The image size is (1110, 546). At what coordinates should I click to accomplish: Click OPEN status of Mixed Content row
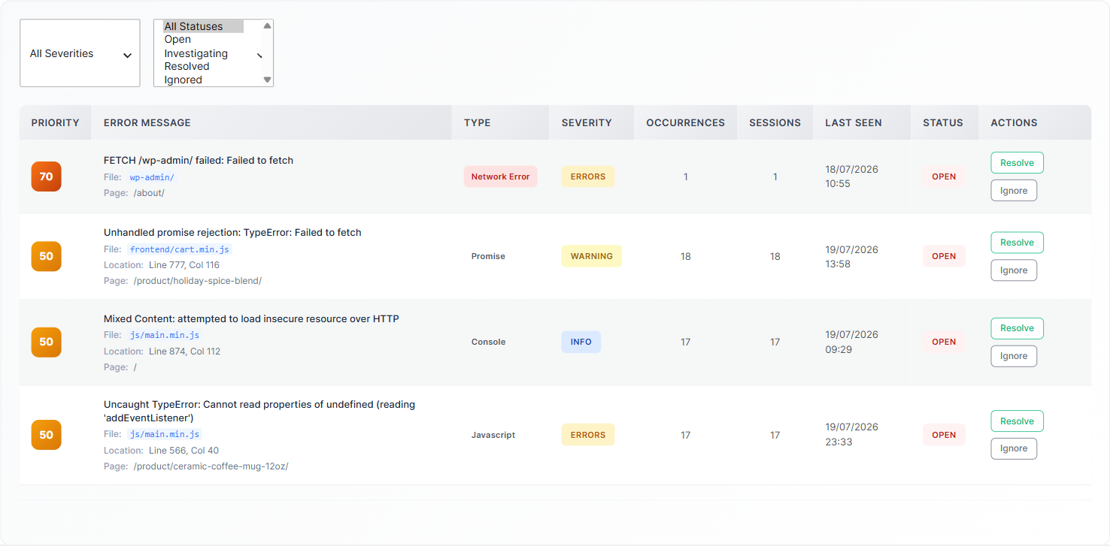coord(944,342)
